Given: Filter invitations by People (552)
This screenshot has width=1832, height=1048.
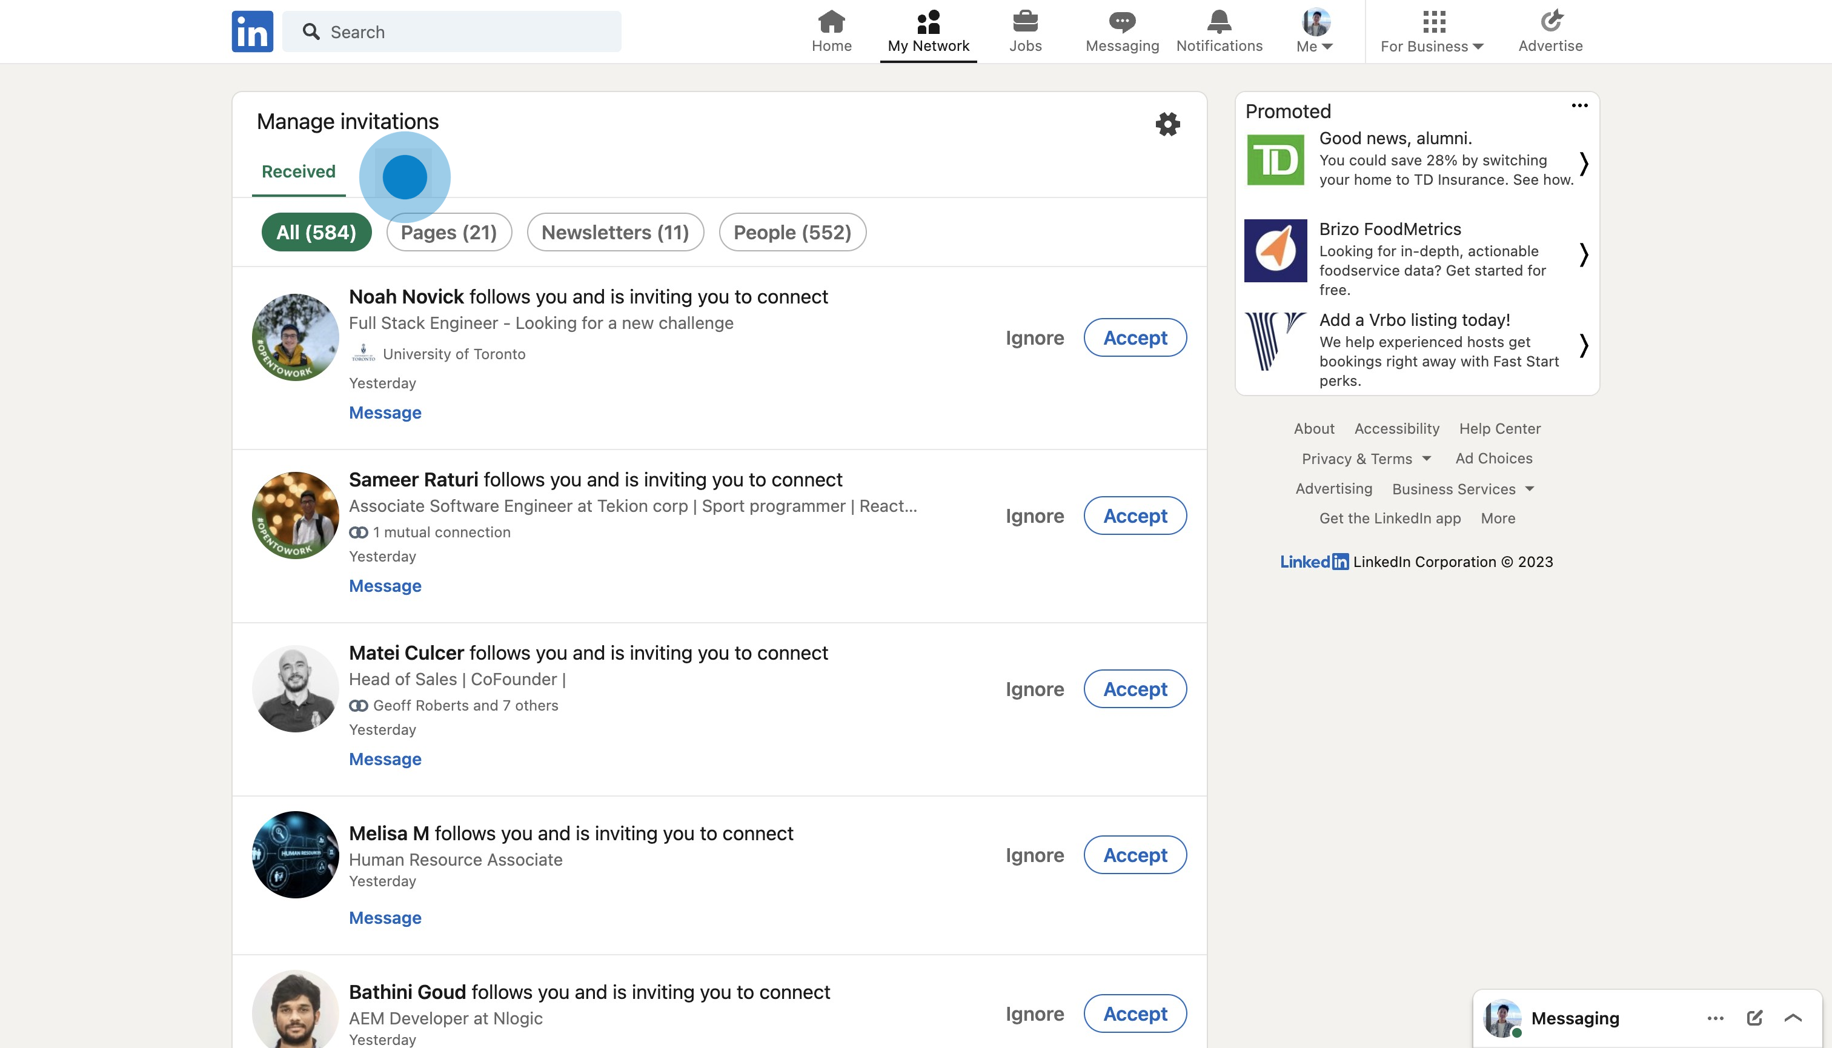Looking at the screenshot, I should (x=792, y=232).
